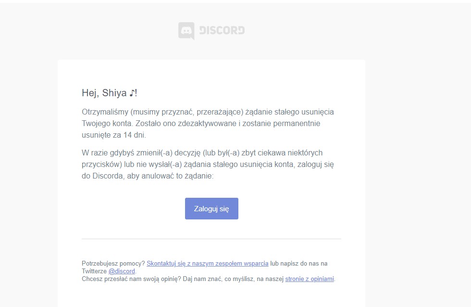Click the word Twitterze in the footer

pos(94,271)
